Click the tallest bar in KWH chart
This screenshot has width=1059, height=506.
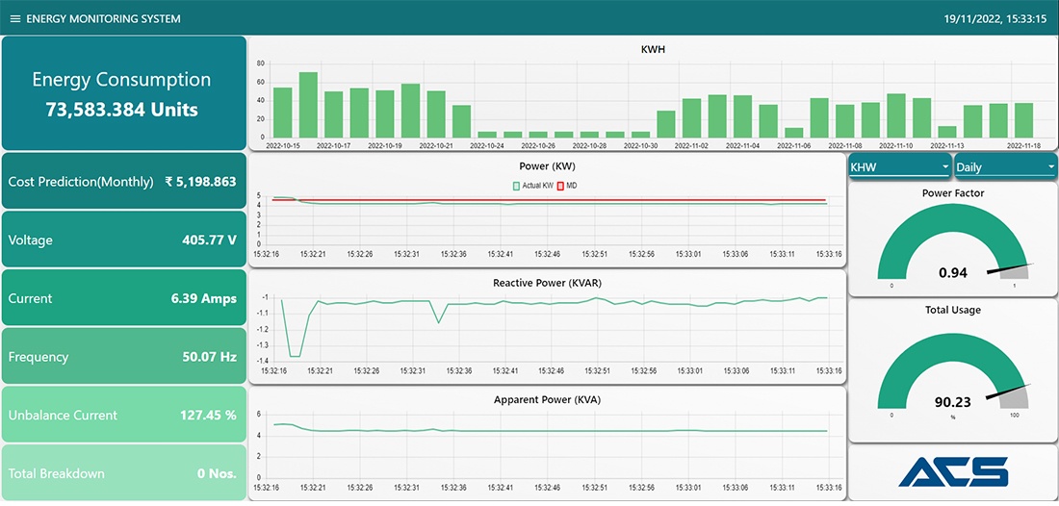point(308,105)
